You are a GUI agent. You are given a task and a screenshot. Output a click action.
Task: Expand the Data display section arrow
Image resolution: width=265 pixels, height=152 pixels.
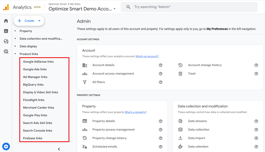click(x=15, y=46)
